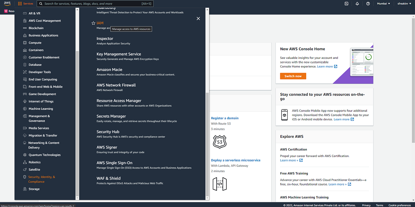This screenshot has height=207, width=415.
Task: Open AWS Network Firewall service
Action: (116, 85)
